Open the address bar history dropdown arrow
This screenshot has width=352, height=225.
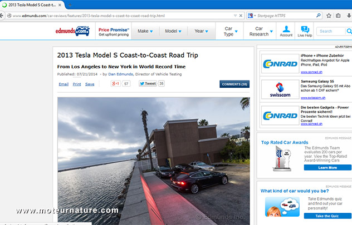coord(235,16)
